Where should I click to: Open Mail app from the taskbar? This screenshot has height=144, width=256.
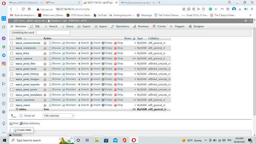[115, 140]
